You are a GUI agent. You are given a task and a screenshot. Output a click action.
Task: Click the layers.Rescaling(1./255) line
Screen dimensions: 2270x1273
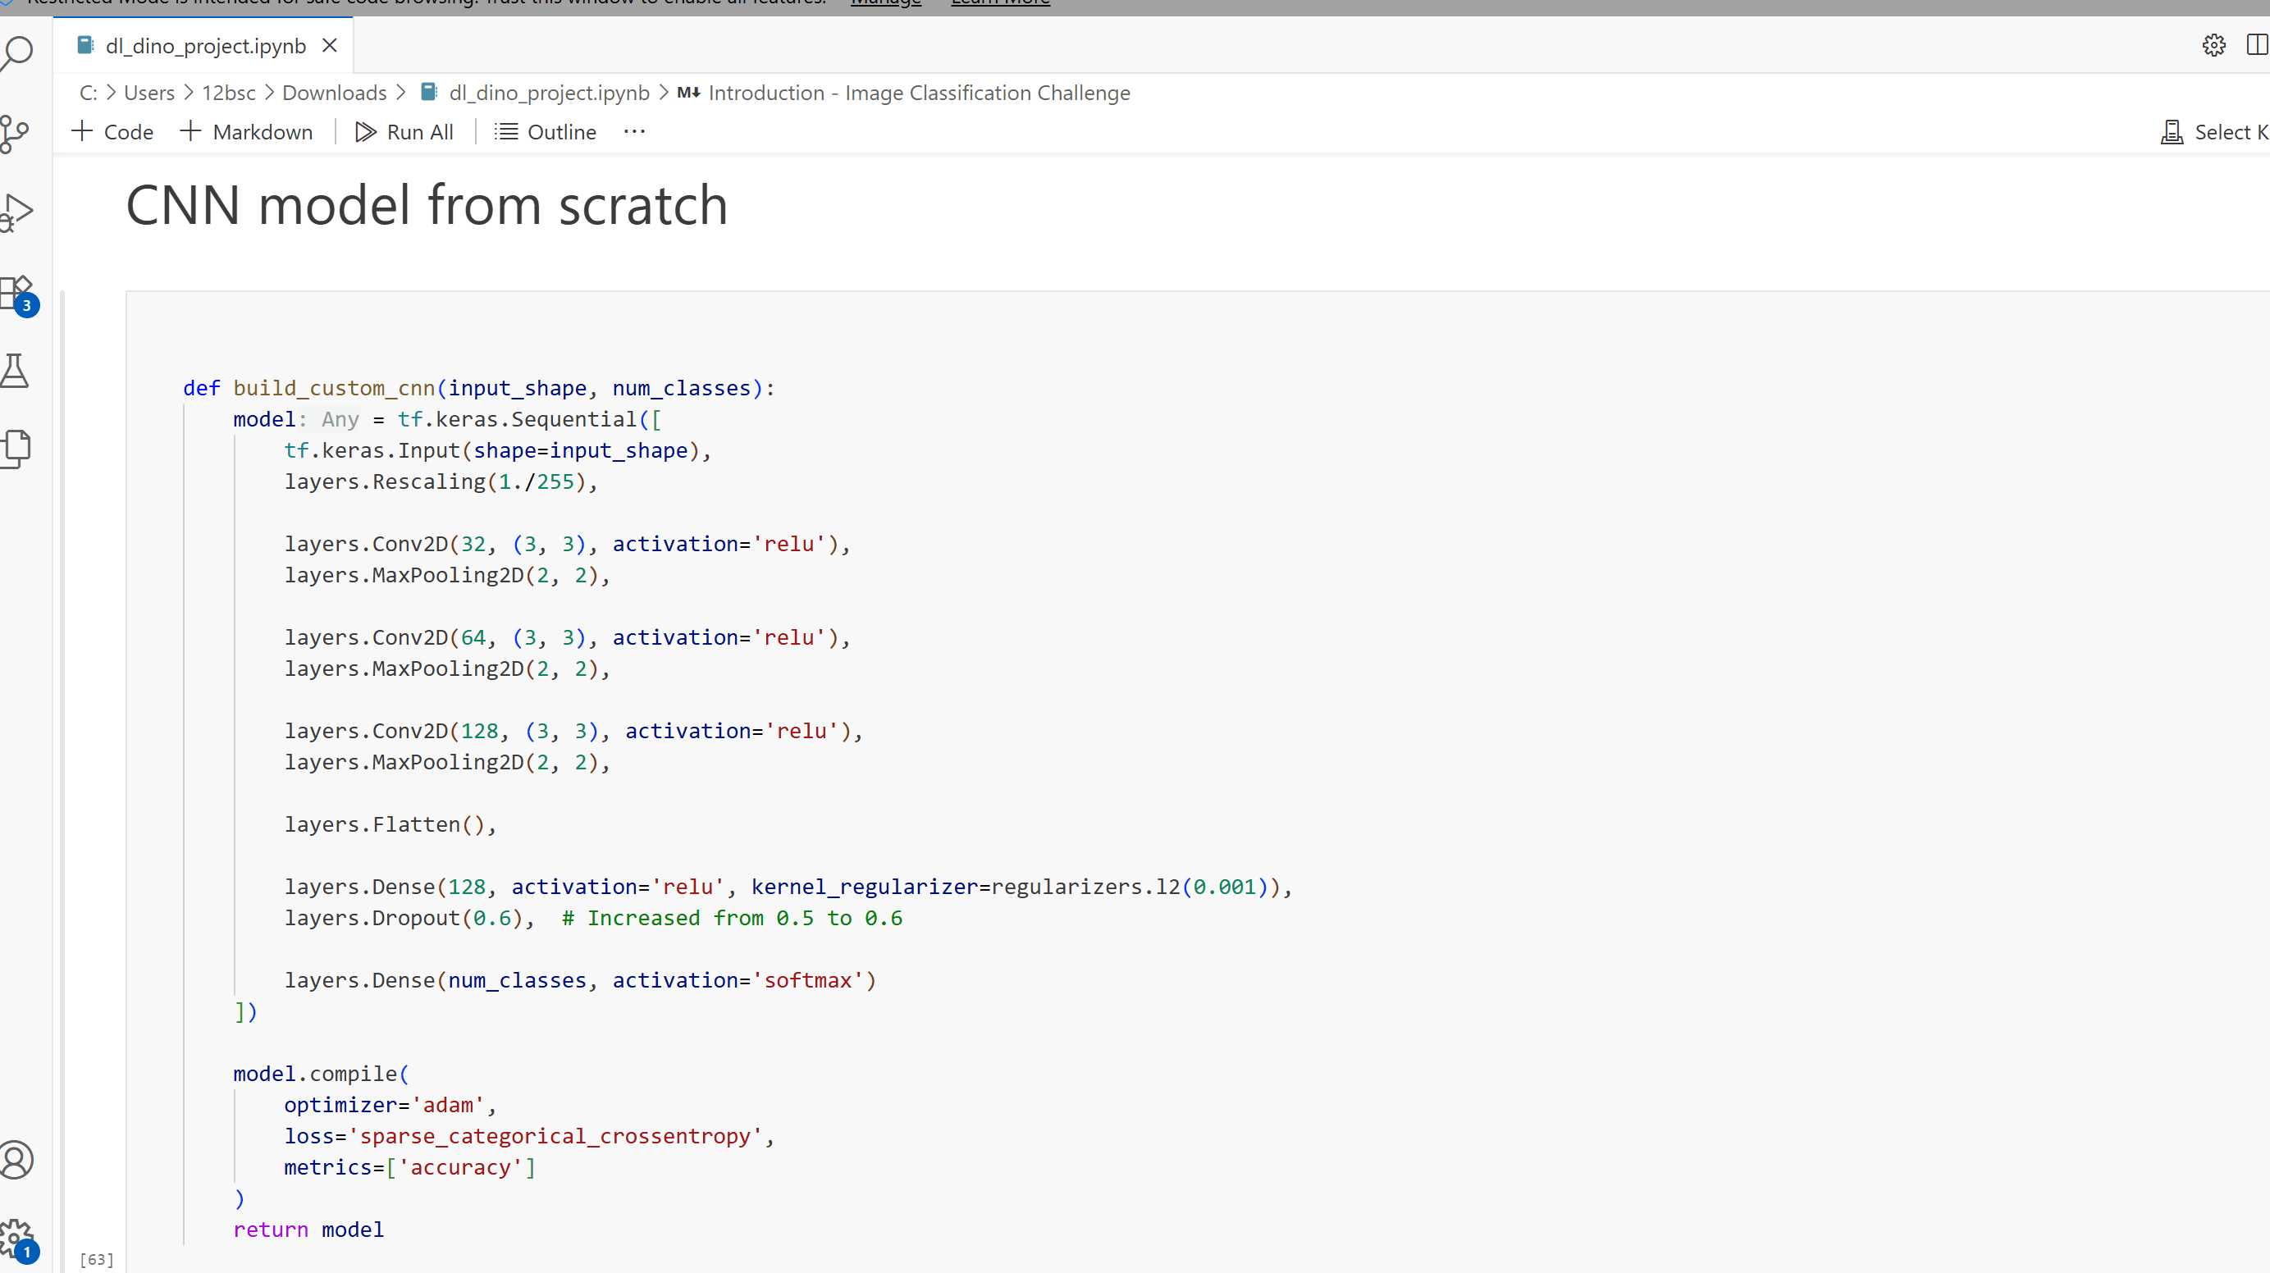click(x=441, y=482)
